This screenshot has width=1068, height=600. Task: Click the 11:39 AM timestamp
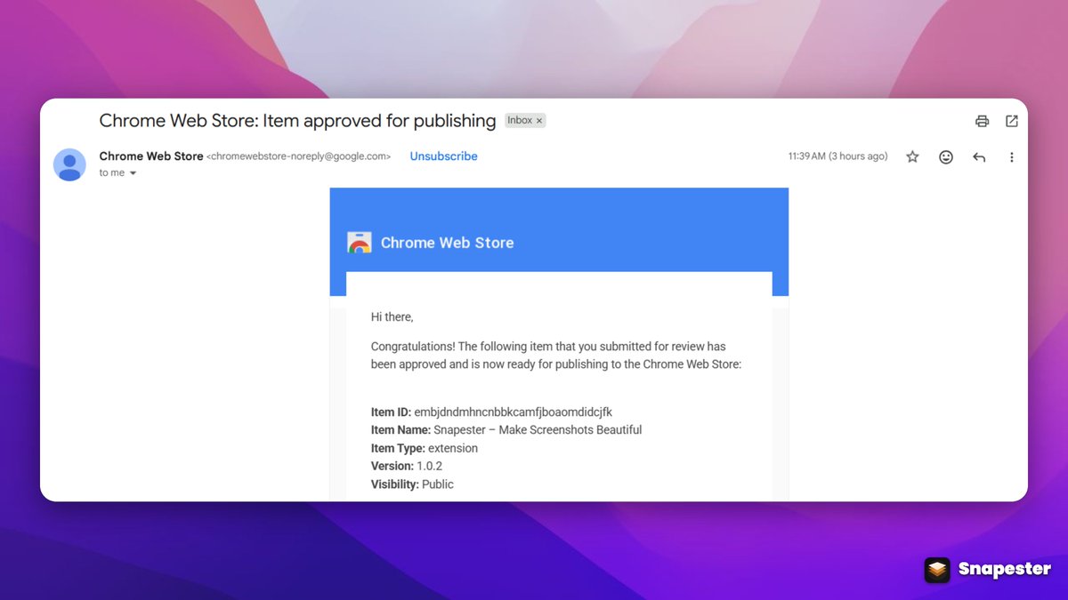coord(837,156)
